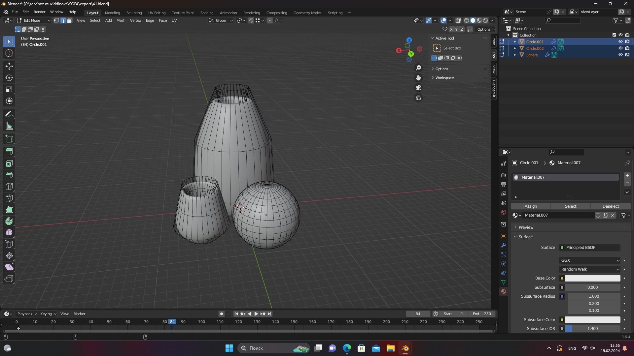Open the Object Data properties tab
The image size is (634, 356).
click(x=504, y=282)
